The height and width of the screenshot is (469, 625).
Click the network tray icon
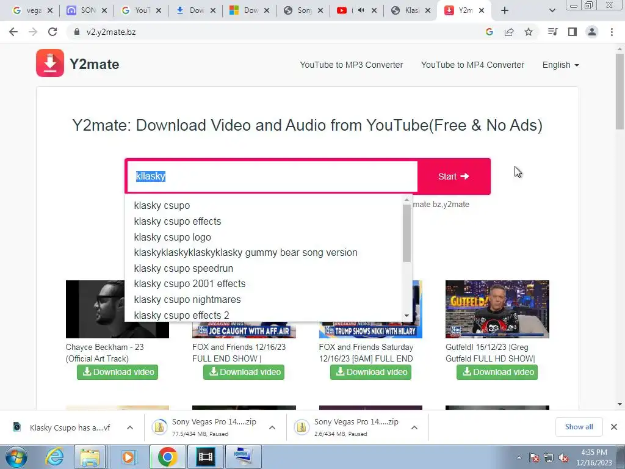click(549, 457)
